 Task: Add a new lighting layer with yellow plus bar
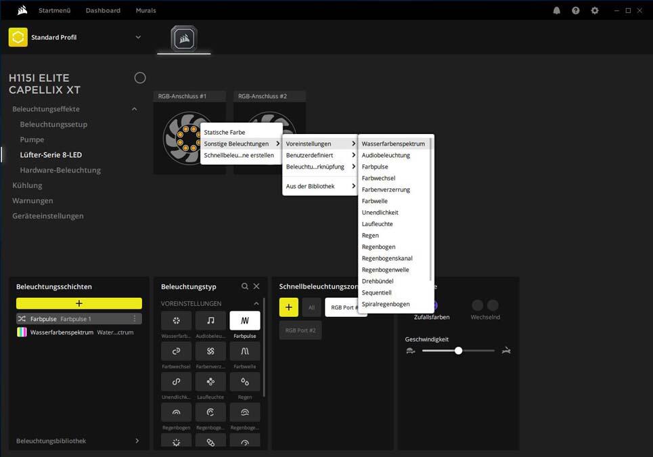[79, 303]
